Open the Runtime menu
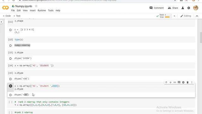Image resolution: width=202 pixels, height=114 pixels. coord(42,10)
